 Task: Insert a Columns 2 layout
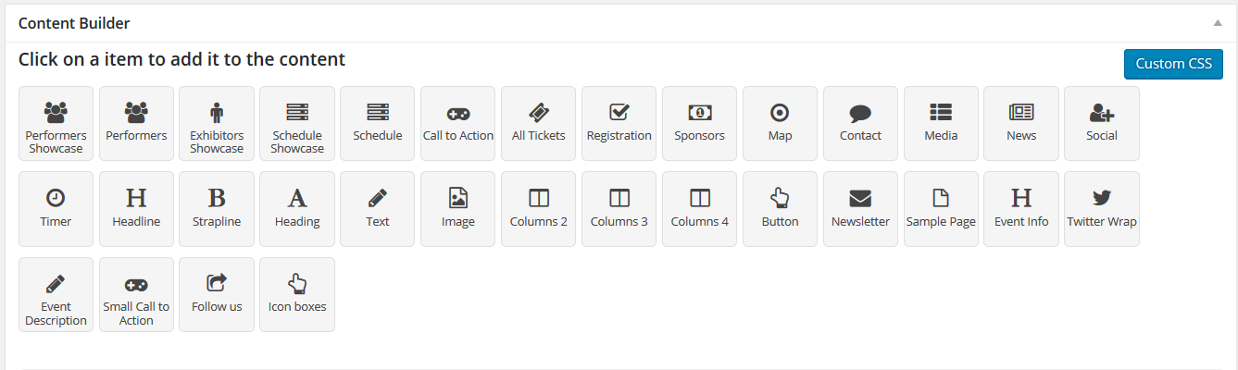pos(538,209)
